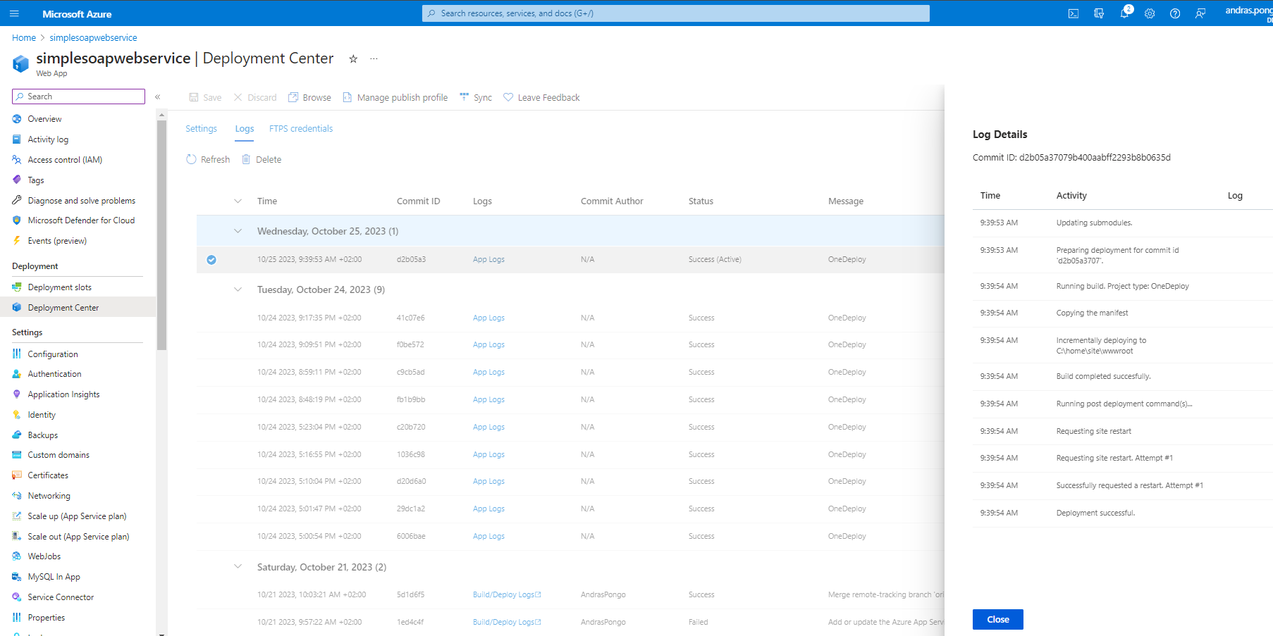Click the Diagnose and solve problems wrench icon
Screen dimensions: 1273x636
[x=17, y=200]
